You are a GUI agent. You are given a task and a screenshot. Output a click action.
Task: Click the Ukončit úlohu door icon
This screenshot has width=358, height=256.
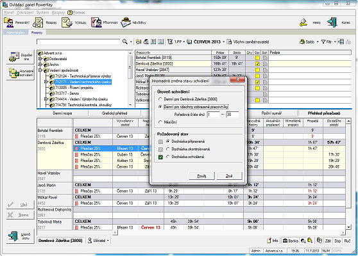tap(13, 236)
